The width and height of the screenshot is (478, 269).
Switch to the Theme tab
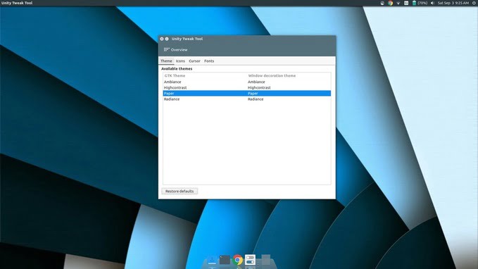166,61
